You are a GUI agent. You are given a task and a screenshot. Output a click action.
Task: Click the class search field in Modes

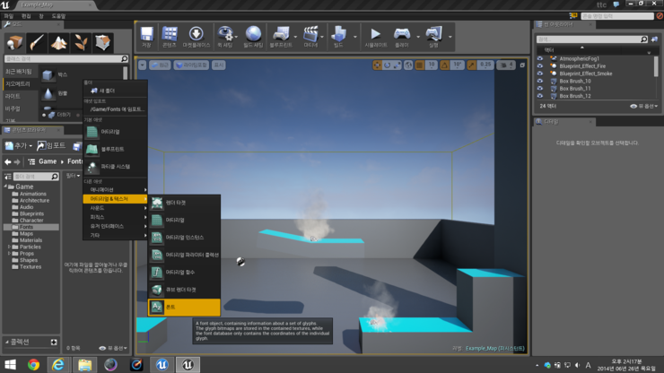(x=66, y=59)
